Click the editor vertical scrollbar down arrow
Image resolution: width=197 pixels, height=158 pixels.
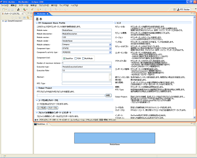click(x=195, y=117)
